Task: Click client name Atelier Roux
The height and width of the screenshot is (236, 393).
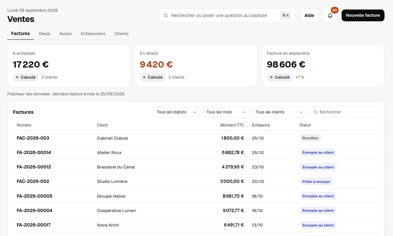Action: (x=109, y=152)
